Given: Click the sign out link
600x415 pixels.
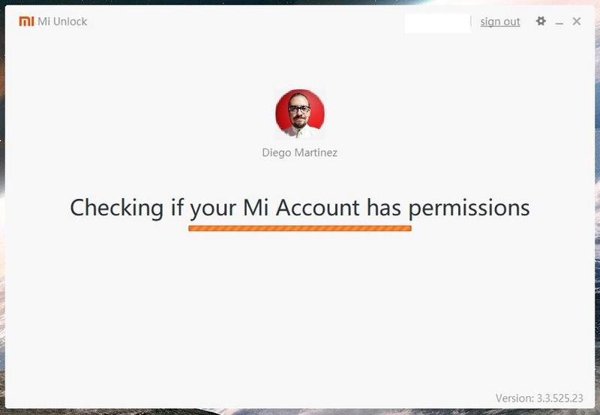Looking at the screenshot, I should 500,22.
